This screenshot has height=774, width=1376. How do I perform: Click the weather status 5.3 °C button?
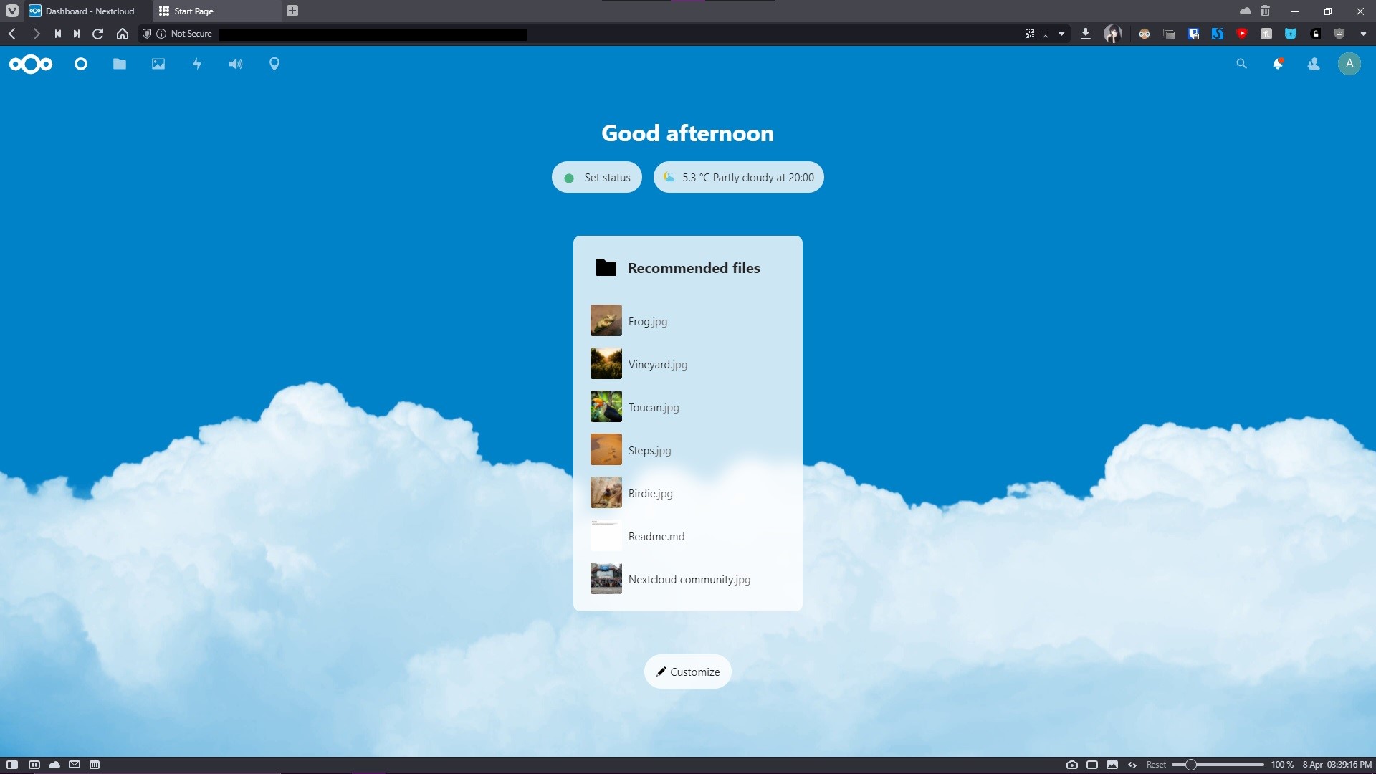(x=739, y=177)
